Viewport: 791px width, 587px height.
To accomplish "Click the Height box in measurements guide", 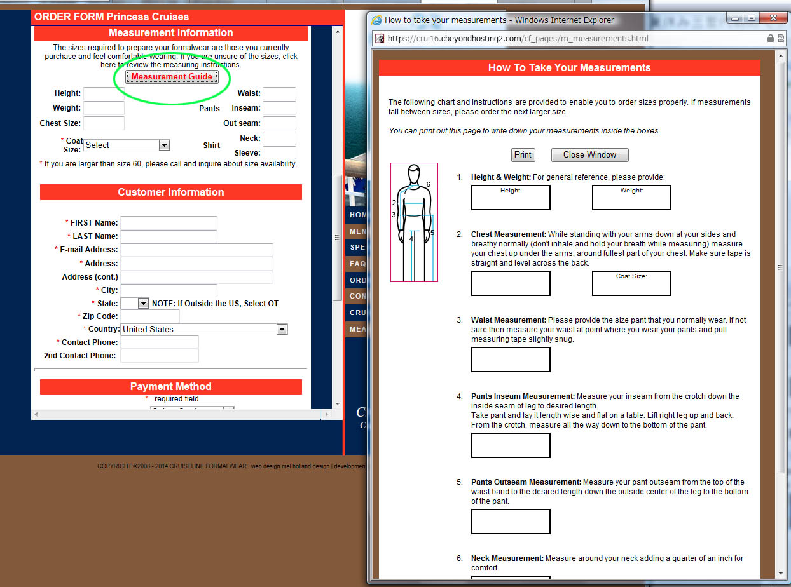I will click(x=511, y=198).
